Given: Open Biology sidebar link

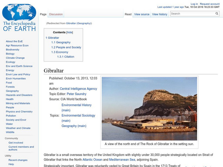Looking at the screenshot, I should point(10,54).
